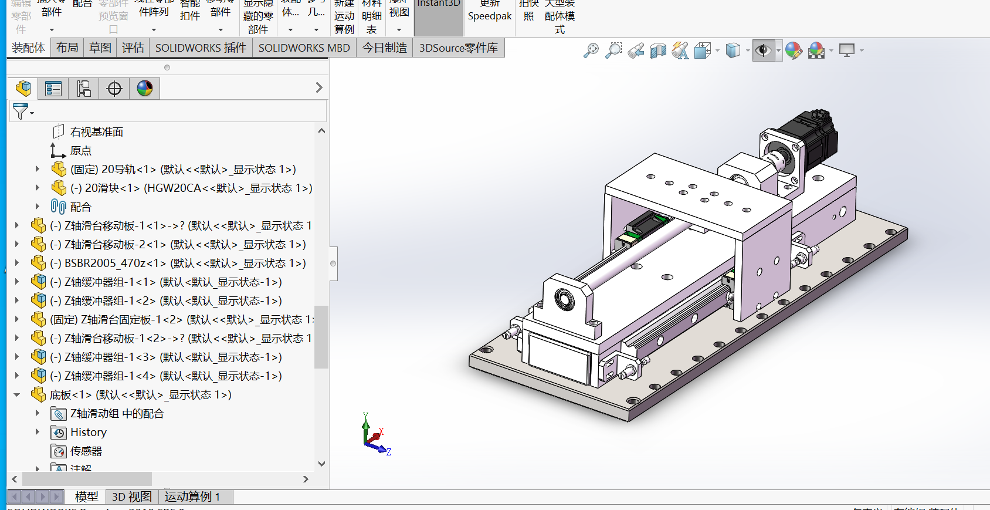
Task: Switch to the 评估 tab
Action: click(133, 48)
